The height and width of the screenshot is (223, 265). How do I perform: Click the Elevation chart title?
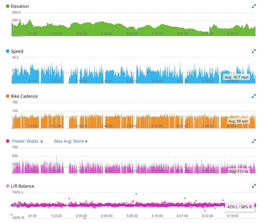pyautogui.click(x=20, y=6)
